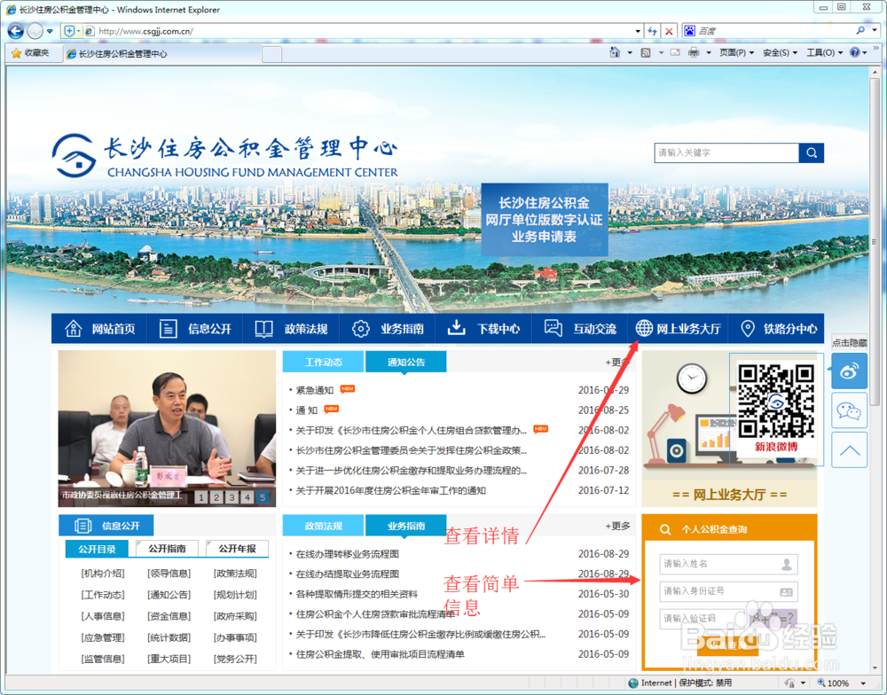
Task: Open the 网上业务大厅 navigation item
Action: (678, 329)
